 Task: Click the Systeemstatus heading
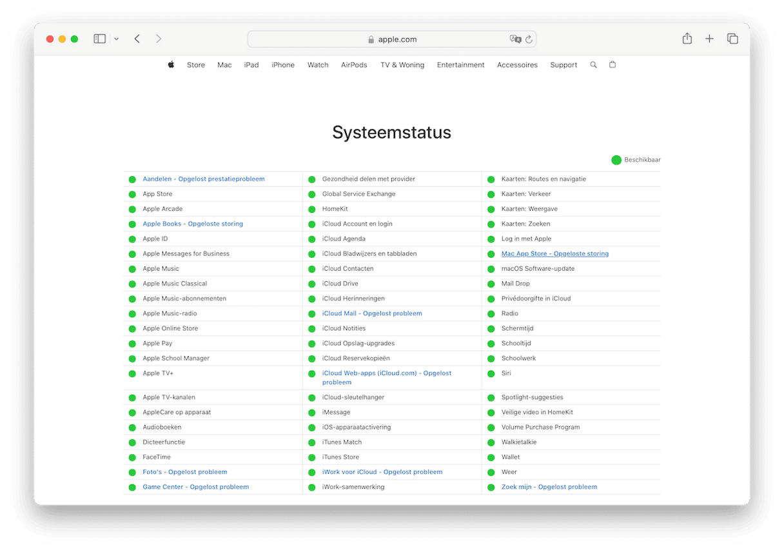[392, 132]
